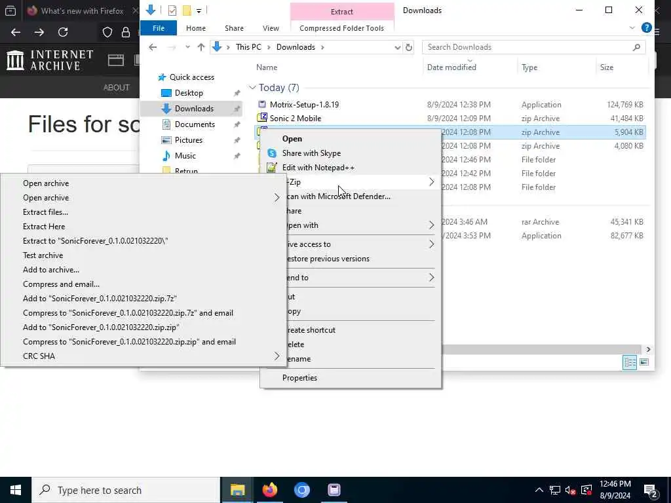This screenshot has width=671, height=503.
Task: Click the padlock site info icon in Firefox
Action: 126,32
